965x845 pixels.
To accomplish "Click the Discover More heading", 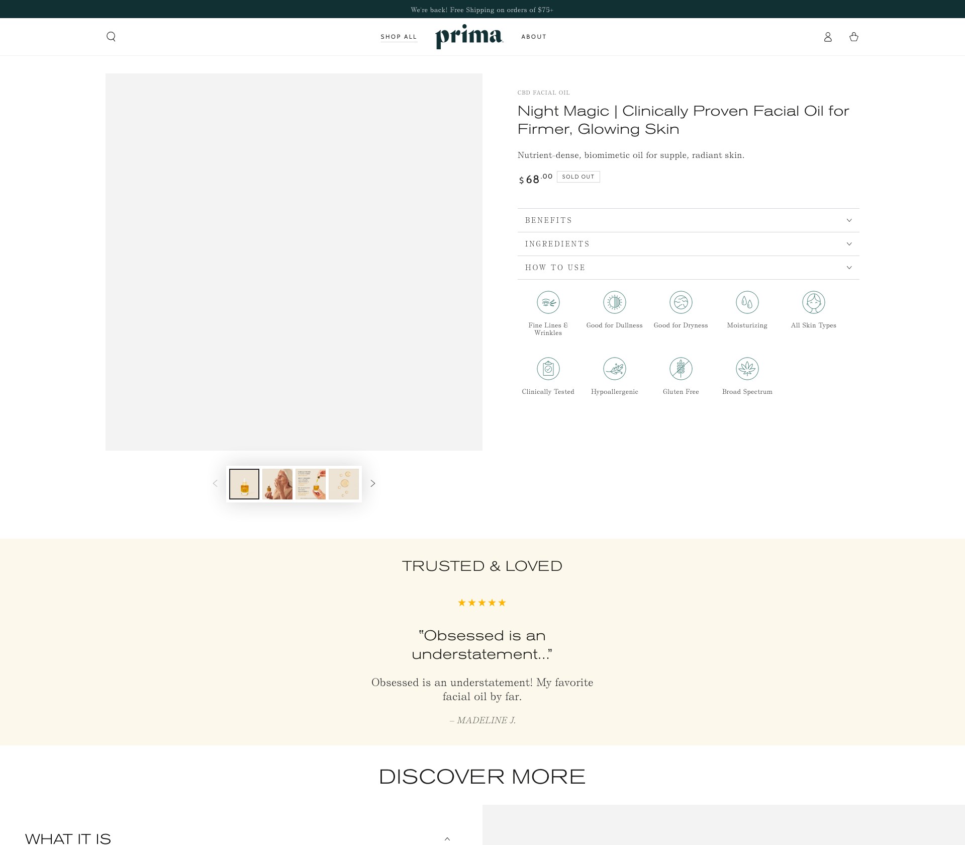I will [x=482, y=777].
